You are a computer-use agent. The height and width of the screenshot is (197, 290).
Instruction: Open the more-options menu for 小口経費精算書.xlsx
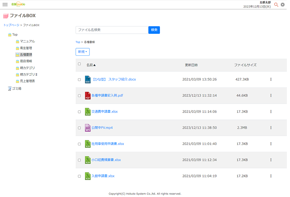tap(271, 160)
